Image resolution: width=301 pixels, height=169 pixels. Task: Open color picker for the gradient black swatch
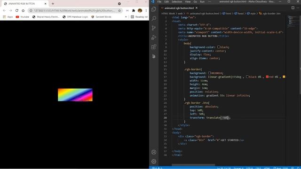click(247, 77)
